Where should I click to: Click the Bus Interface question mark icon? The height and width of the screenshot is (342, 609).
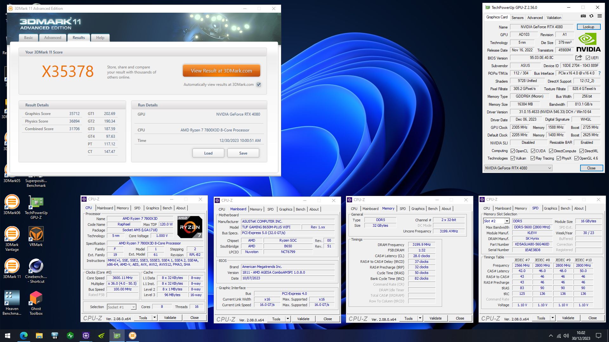(x=599, y=73)
